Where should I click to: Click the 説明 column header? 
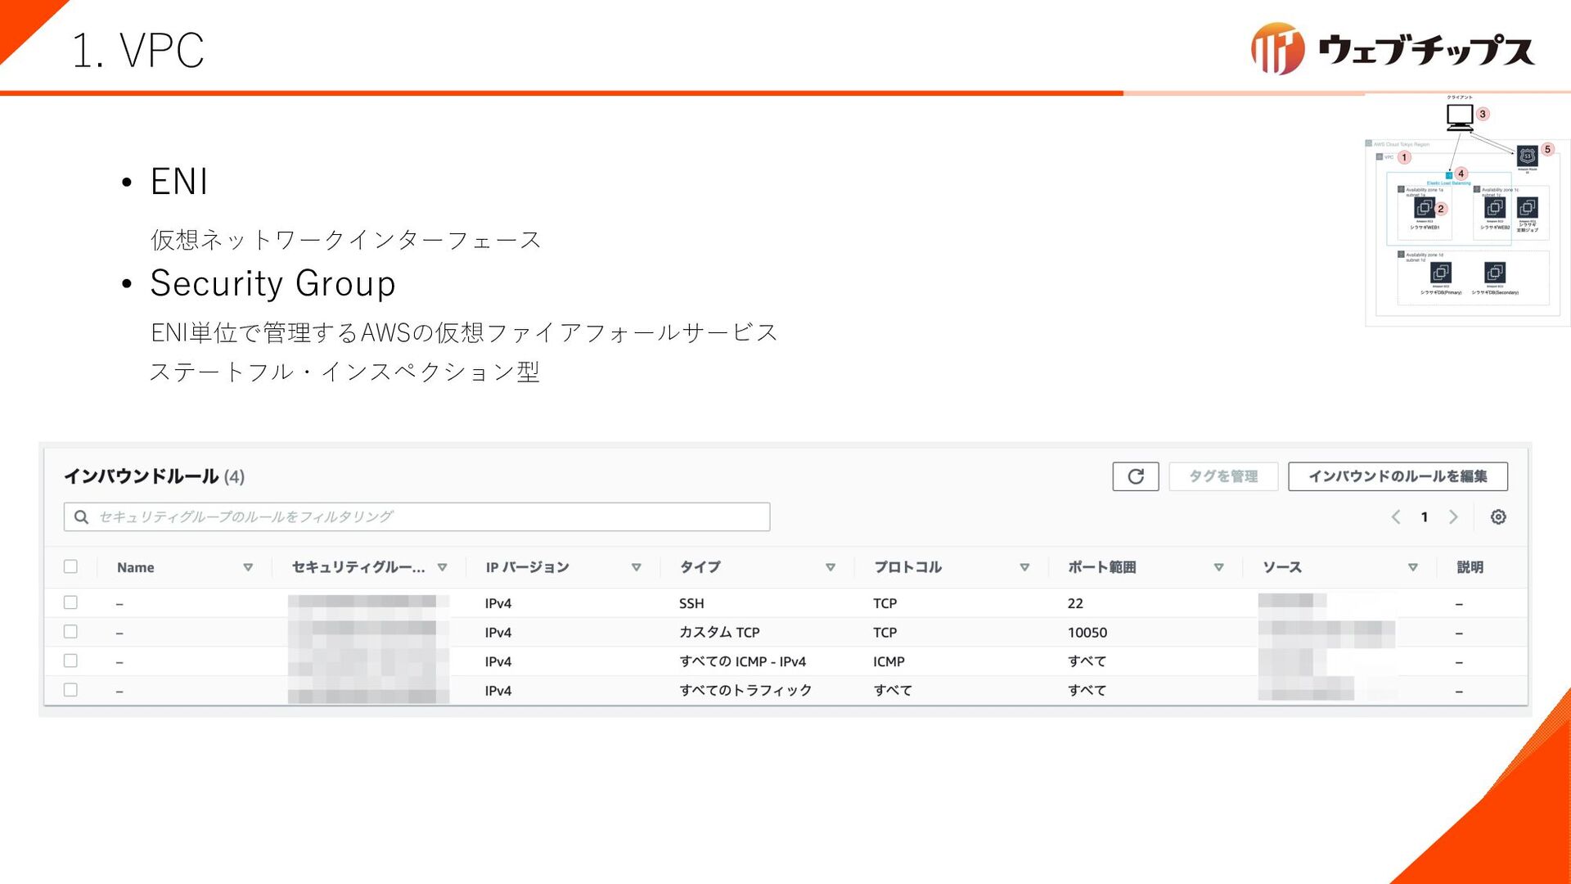point(1470,567)
